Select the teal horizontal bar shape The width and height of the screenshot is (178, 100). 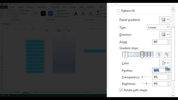[x=95, y=51]
